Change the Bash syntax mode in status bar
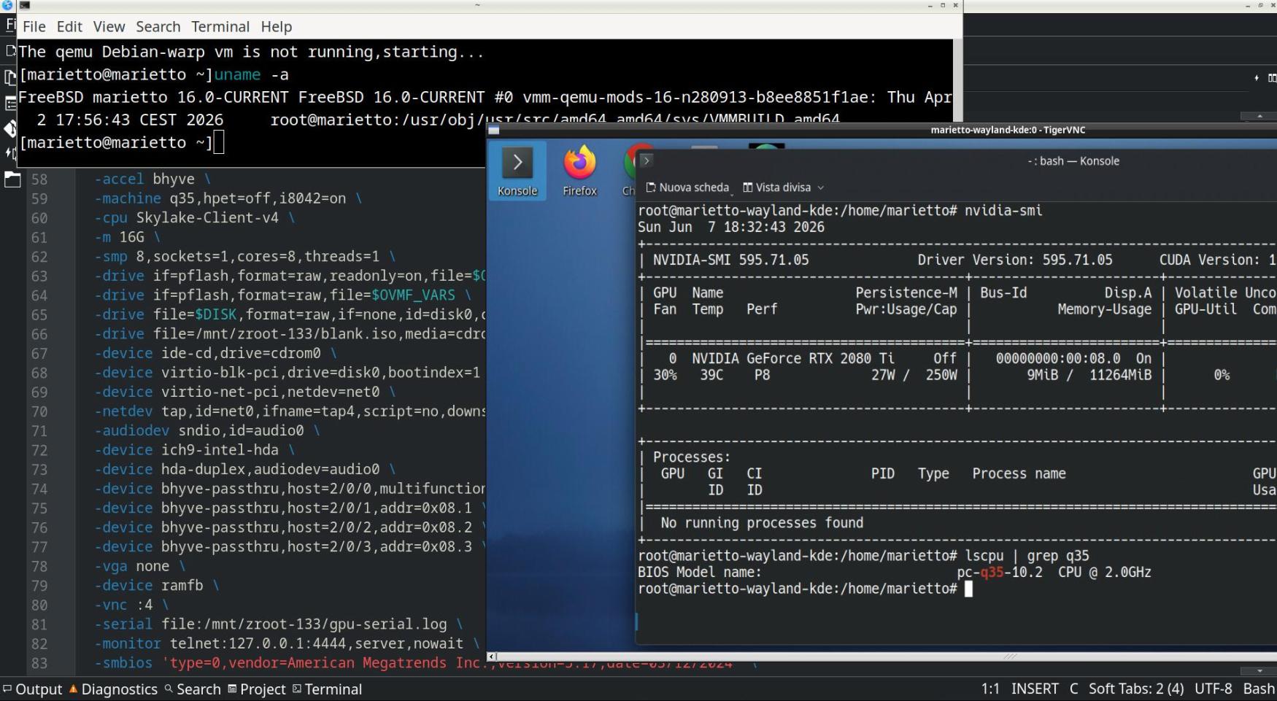This screenshot has height=701, width=1277. (x=1259, y=689)
